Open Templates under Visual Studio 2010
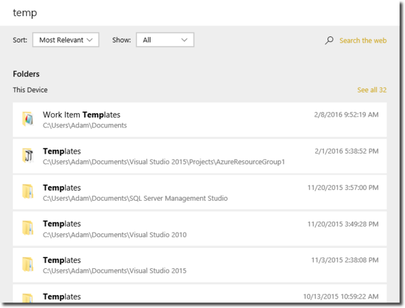The image size is (405, 308). click(x=200, y=228)
